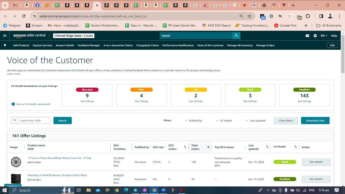Click Edit button in the nav bar

332,45
